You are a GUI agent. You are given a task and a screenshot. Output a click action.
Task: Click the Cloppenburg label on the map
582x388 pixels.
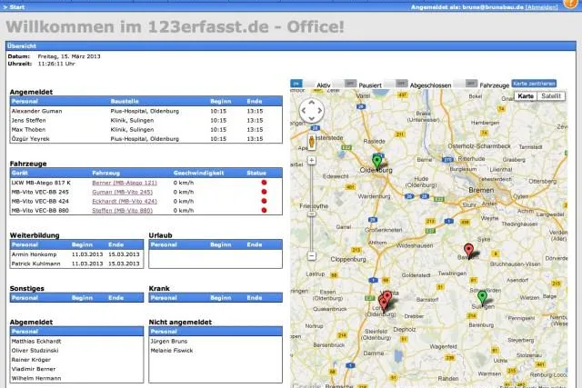pos(348,259)
